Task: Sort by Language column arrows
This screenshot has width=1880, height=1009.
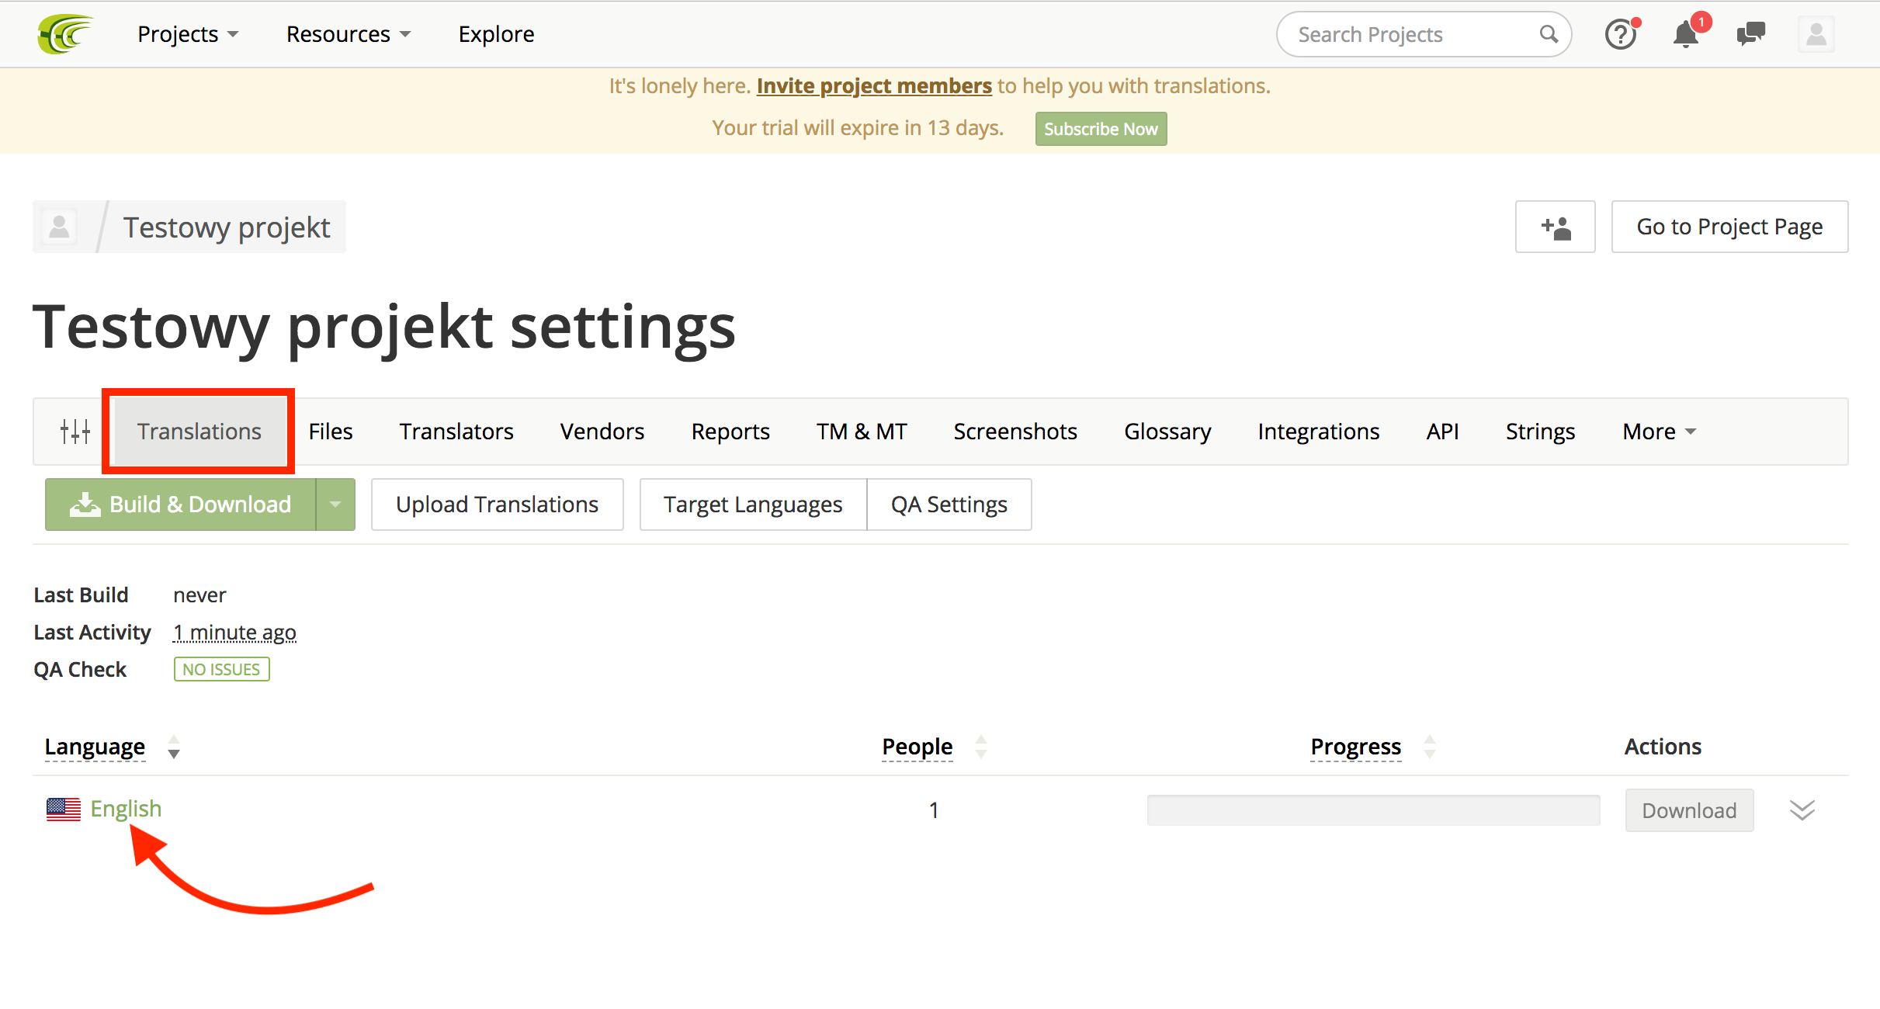Action: click(174, 747)
